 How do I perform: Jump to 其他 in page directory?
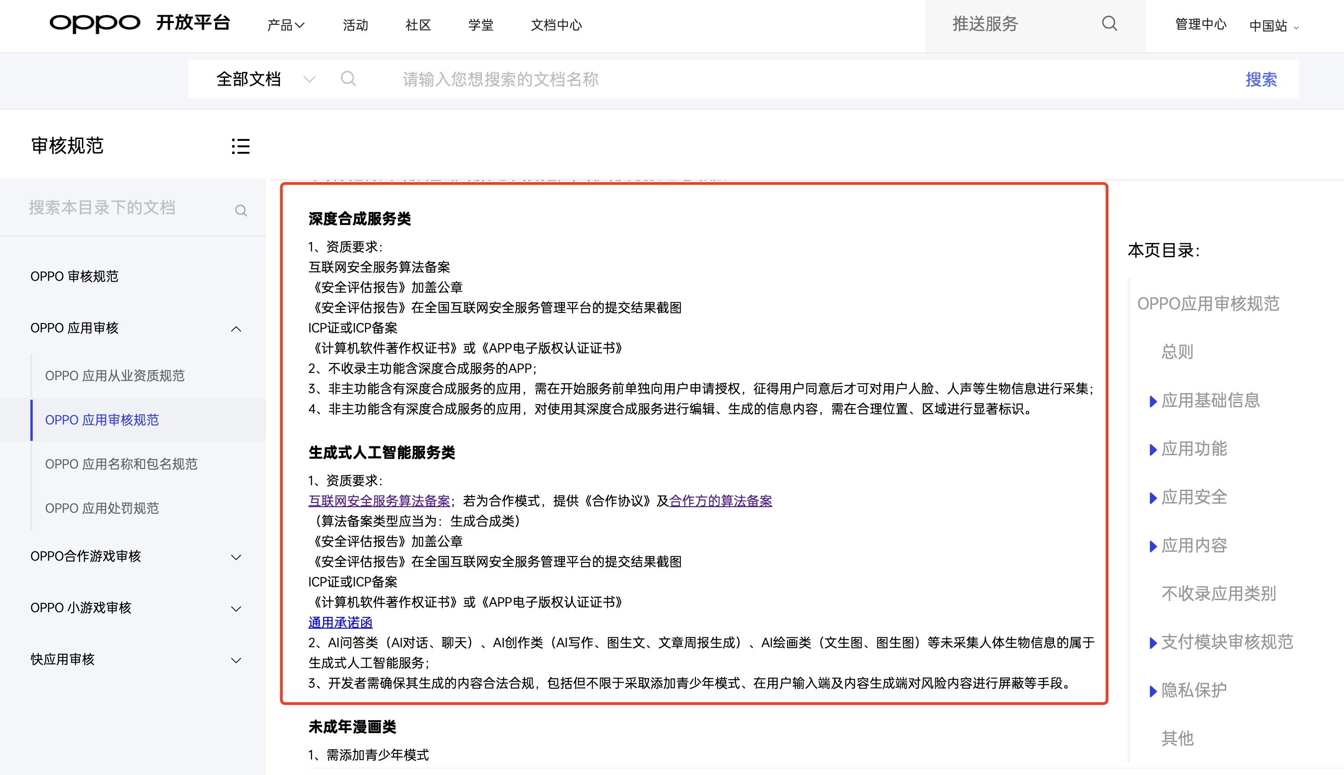pyautogui.click(x=1177, y=739)
